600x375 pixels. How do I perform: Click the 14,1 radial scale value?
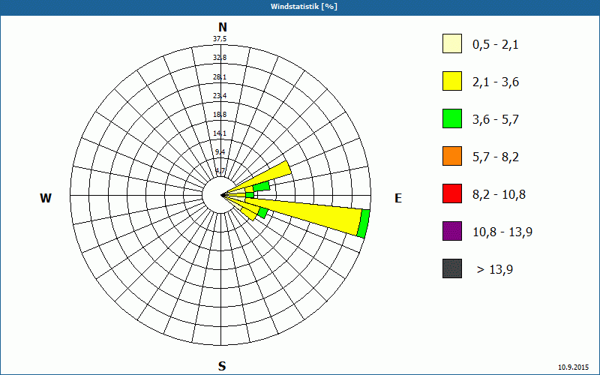(220, 133)
